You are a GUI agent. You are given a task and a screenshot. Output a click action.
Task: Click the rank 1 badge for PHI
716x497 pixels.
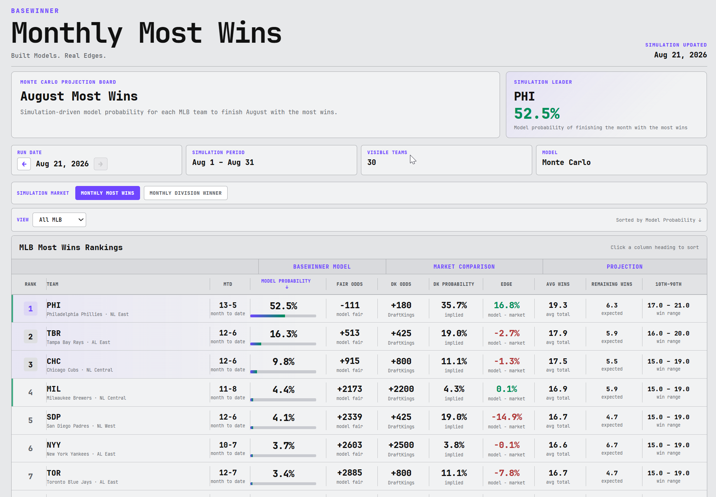click(30, 309)
